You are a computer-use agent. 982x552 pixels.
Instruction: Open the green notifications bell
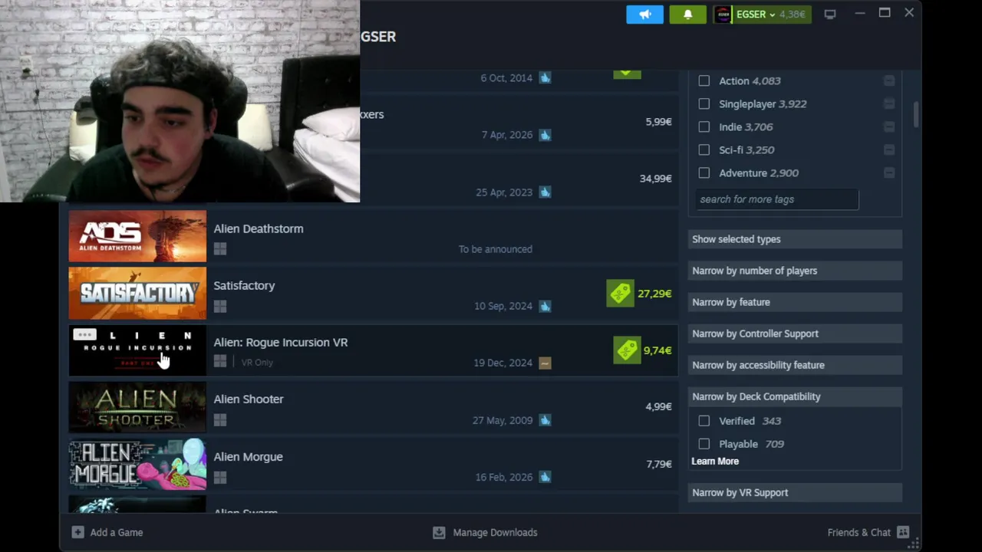point(687,15)
